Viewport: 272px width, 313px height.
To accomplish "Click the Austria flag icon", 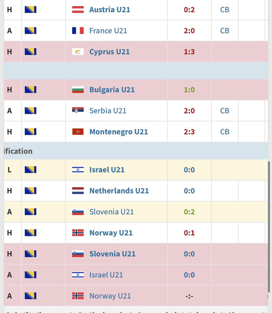I will point(78,9).
